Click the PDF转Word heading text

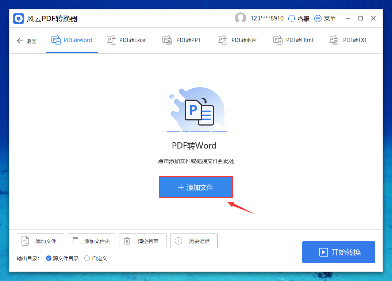point(194,146)
